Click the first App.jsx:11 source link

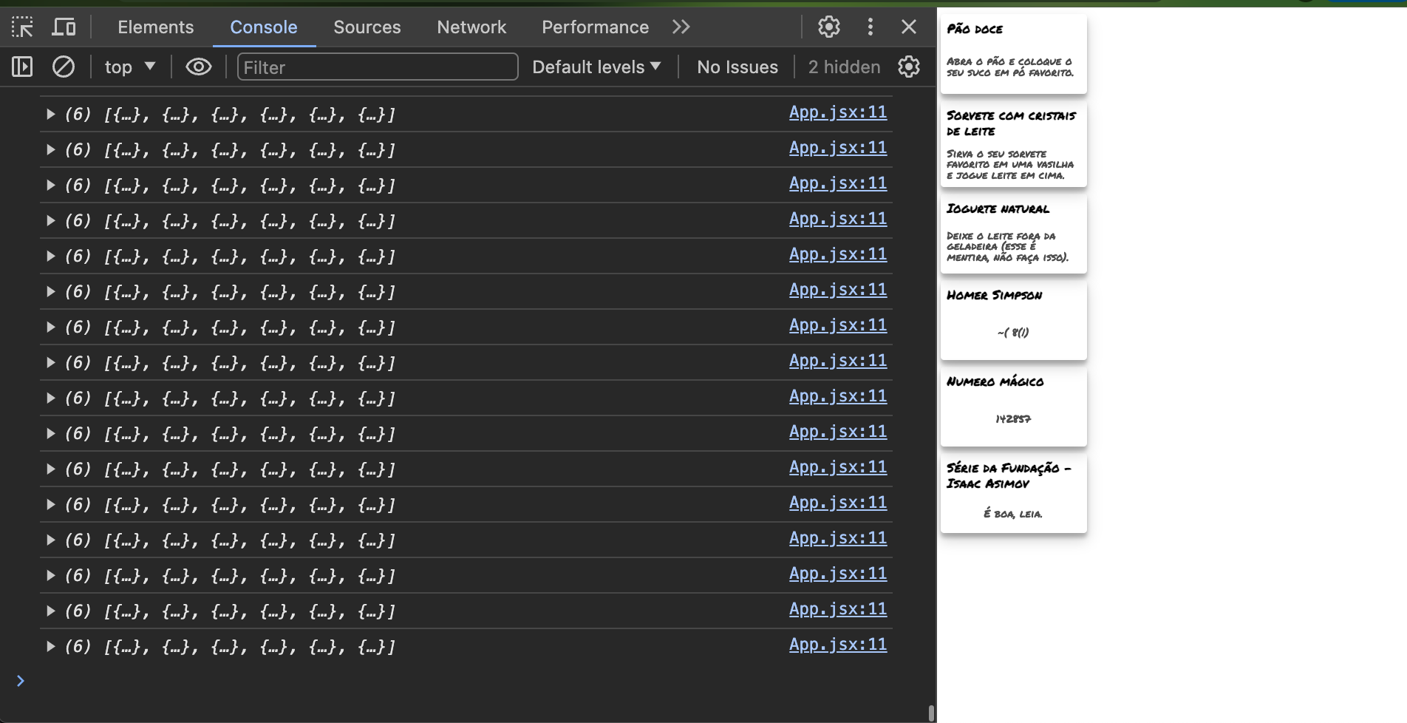click(837, 112)
